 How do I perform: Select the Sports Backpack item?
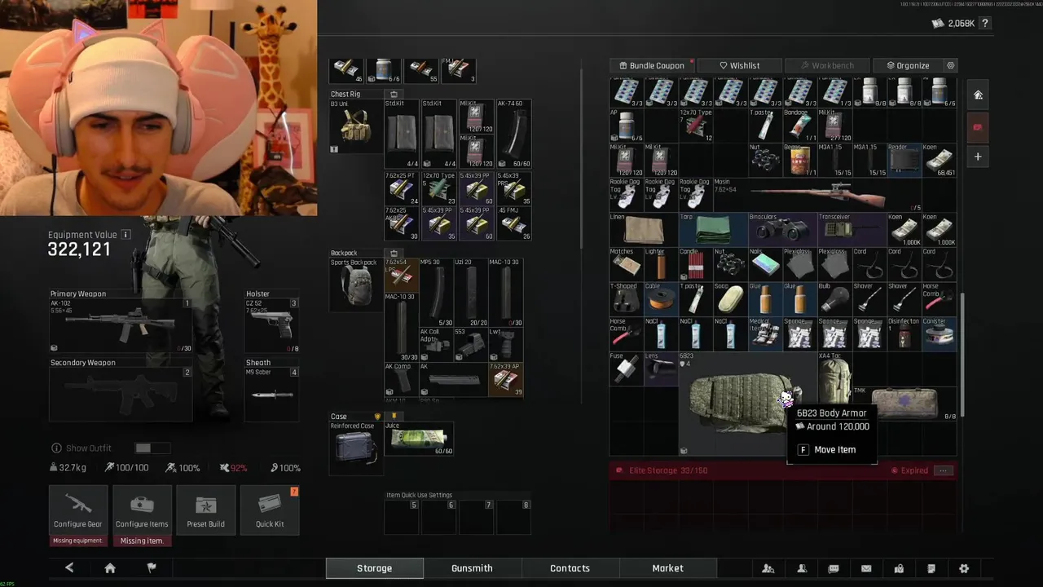coord(355,285)
